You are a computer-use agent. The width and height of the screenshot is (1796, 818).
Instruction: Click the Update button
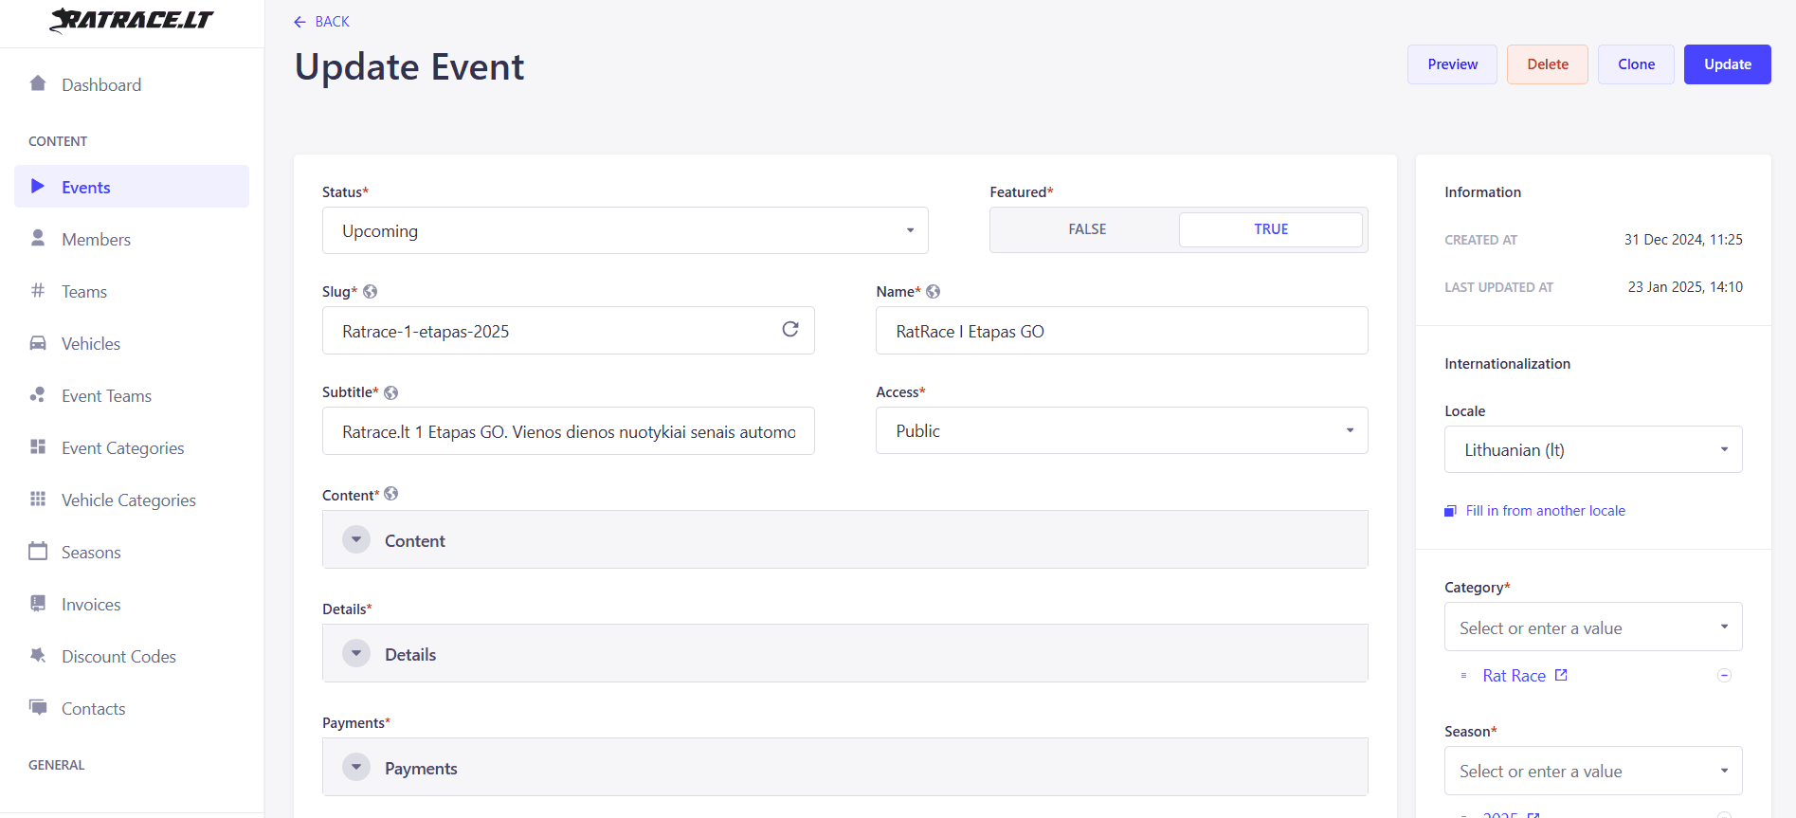pos(1728,64)
